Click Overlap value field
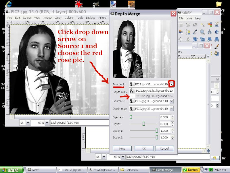Image resolution: width=230 pixels, height=173 pixels. point(165,117)
